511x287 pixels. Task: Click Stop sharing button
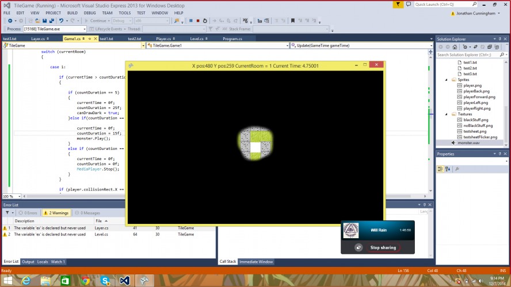pyautogui.click(x=383, y=247)
